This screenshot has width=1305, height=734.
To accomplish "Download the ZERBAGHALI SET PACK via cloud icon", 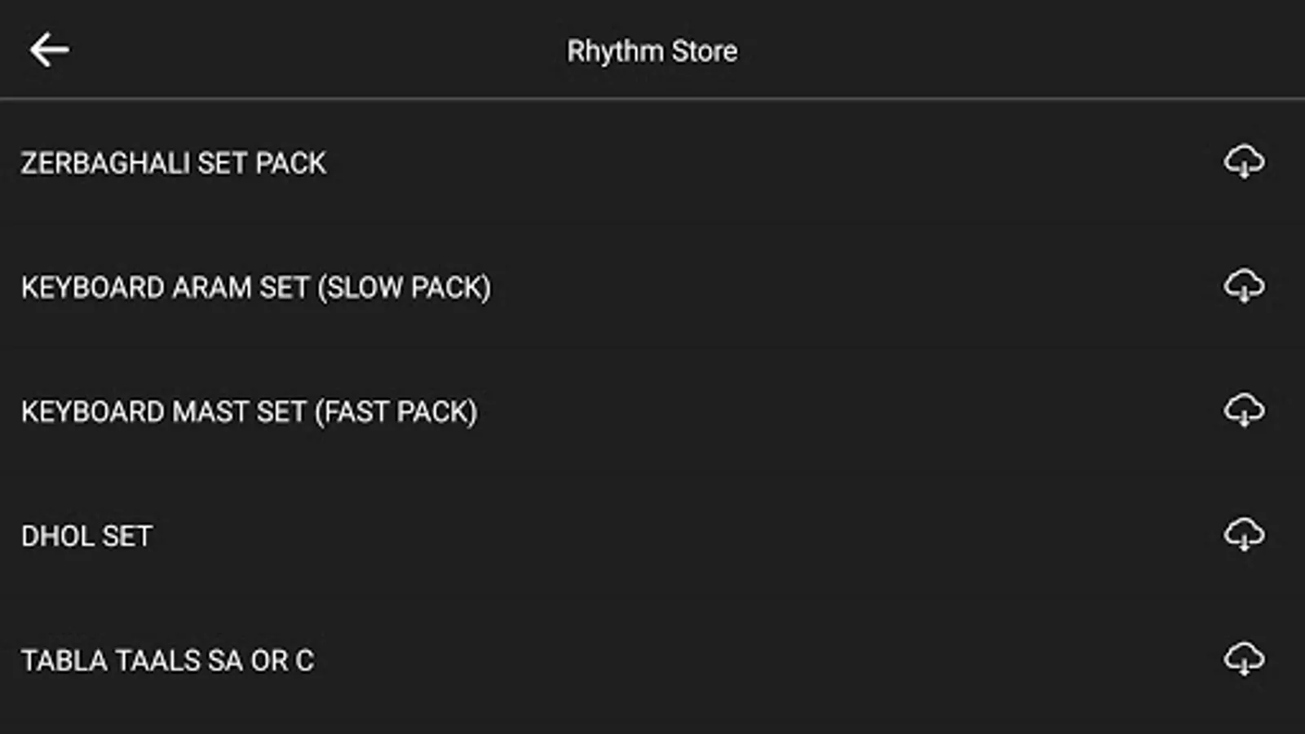I will click(x=1244, y=161).
